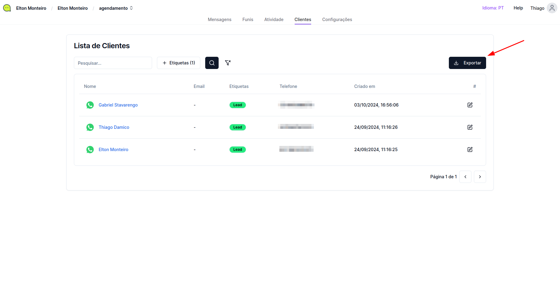Click WhatsApp icon beside Gabriel Stavarengo

[x=90, y=105]
